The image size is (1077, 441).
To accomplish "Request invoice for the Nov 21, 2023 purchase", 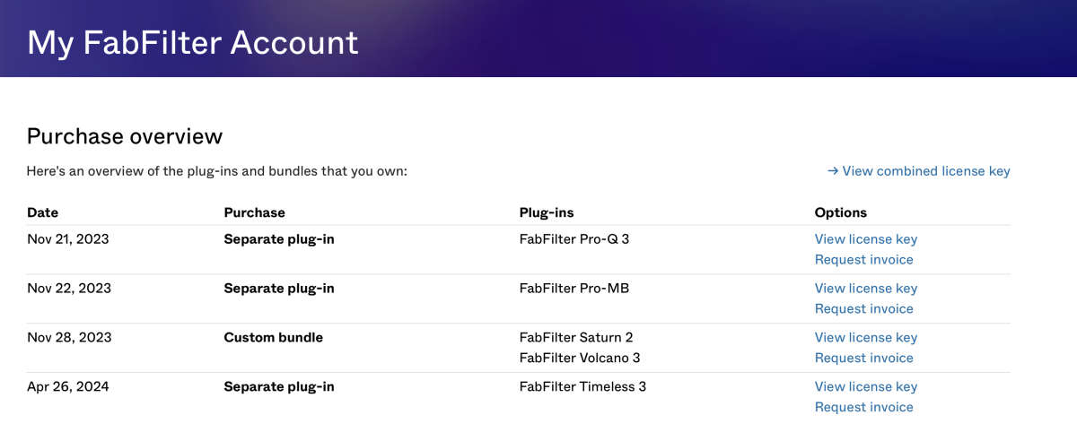I will 864,260.
